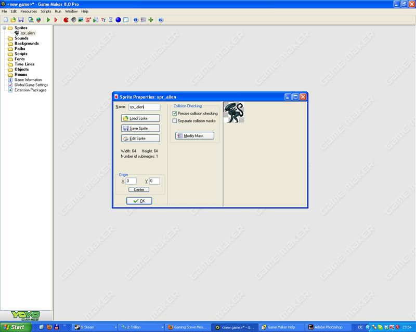This screenshot has height=332, width=416.
Task: Open Global Game Settings tree item
Action: click(31, 85)
